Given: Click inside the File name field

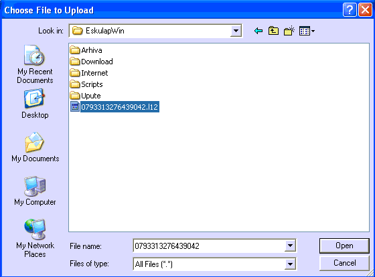Looking at the screenshot, I should coord(209,246).
